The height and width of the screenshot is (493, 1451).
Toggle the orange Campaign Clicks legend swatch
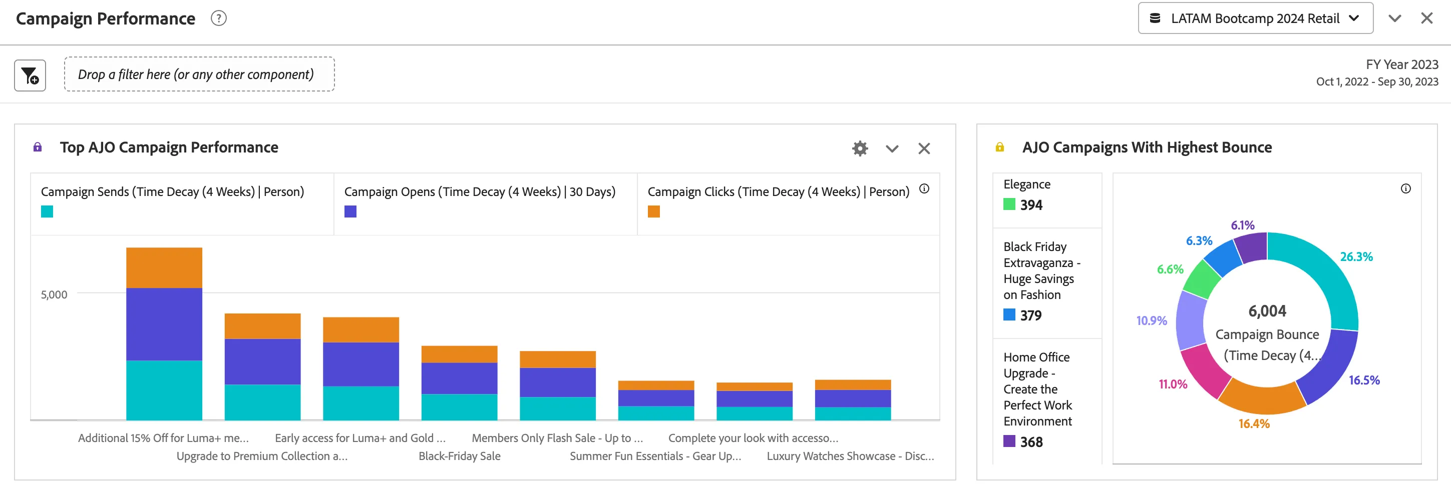[653, 211]
